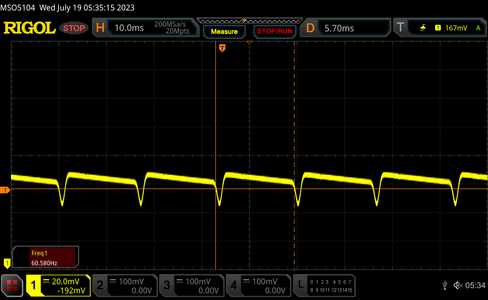Select the yellow channel 1 ground marker
The height and width of the screenshot is (300, 488).
[x=7, y=263]
